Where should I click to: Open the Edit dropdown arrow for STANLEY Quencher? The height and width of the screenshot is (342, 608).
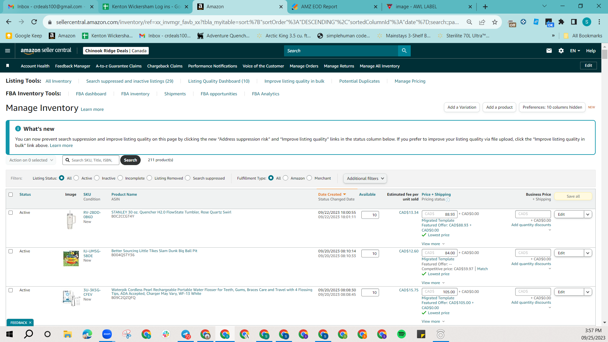(588, 214)
